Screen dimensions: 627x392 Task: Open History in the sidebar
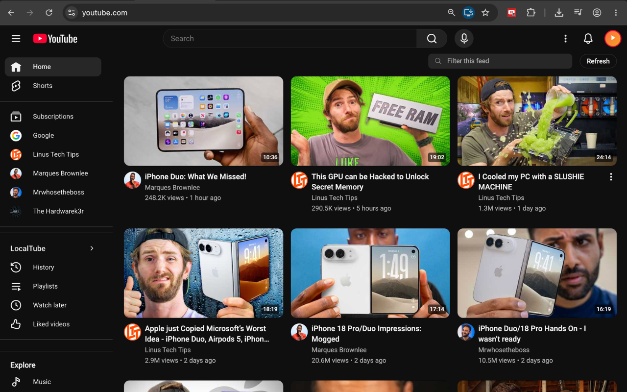pyautogui.click(x=53, y=268)
